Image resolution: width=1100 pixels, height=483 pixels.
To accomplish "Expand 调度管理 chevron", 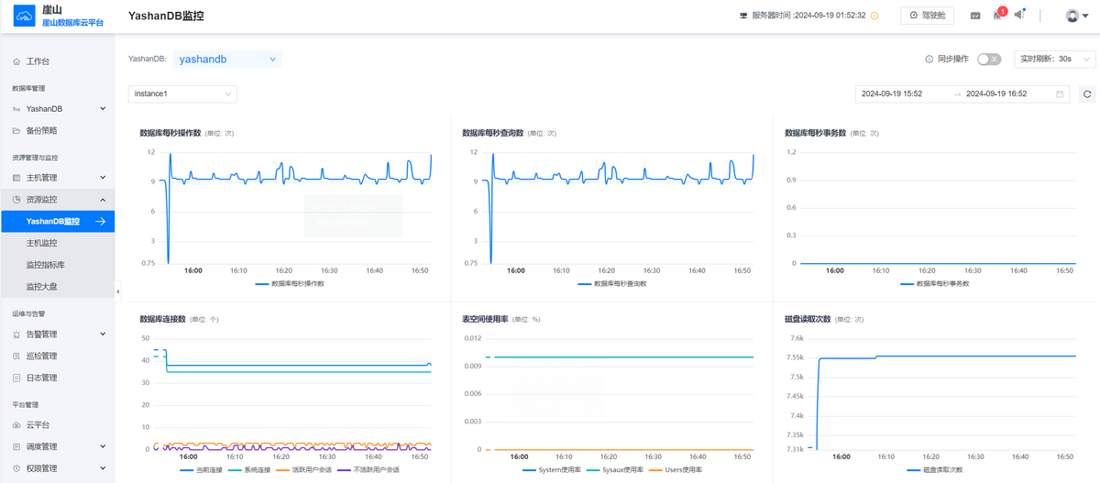I will (x=103, y=446).
